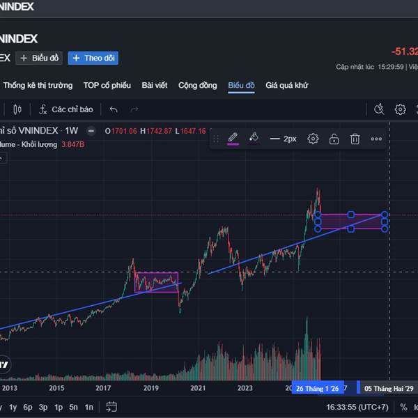Click the + Biểu đồ button
This screenshot has width=418, height=418.
pyautogui.click(x=39, y=58)
